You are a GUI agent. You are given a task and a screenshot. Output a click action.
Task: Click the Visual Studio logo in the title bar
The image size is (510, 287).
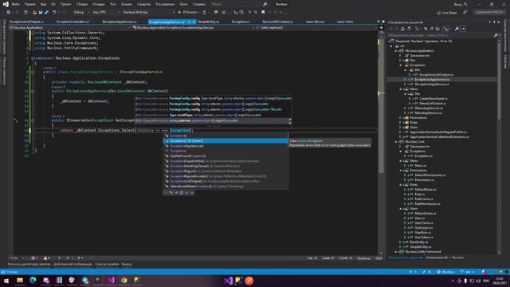pos(6,4)
